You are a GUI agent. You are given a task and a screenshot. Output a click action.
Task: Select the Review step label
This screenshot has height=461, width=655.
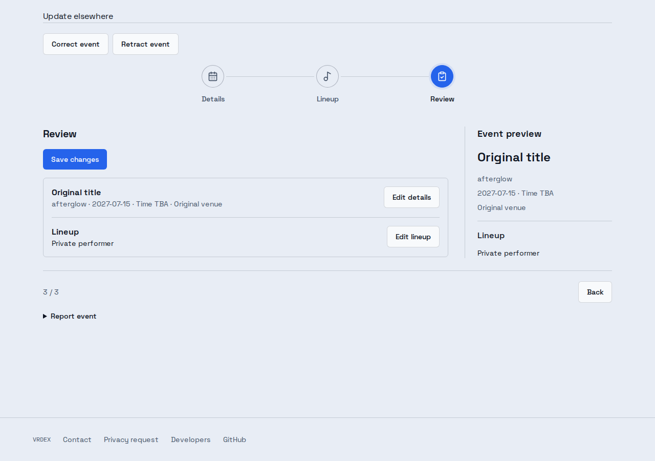click(x=442, y=99)
